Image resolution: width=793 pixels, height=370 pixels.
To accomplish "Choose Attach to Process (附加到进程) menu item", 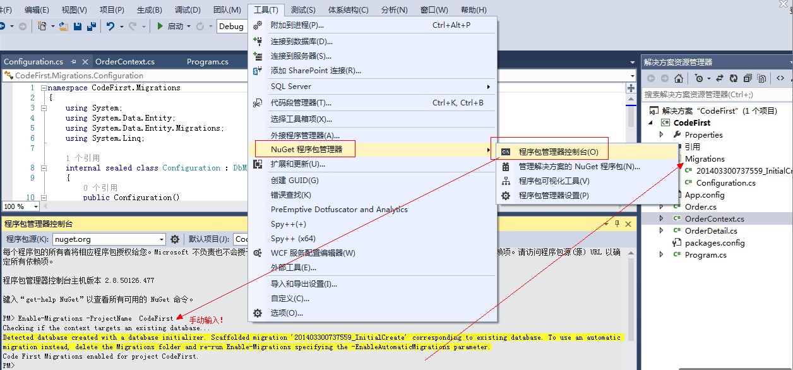I will pyautogui.click(x=373, y=25).
